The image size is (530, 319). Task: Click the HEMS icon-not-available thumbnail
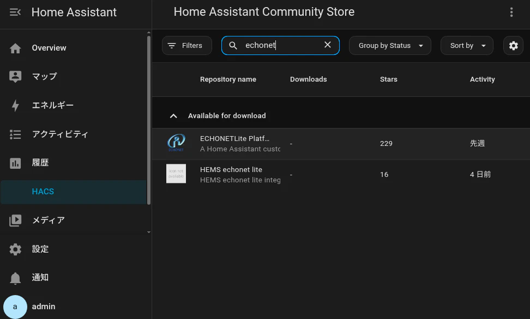click(176, 174)
